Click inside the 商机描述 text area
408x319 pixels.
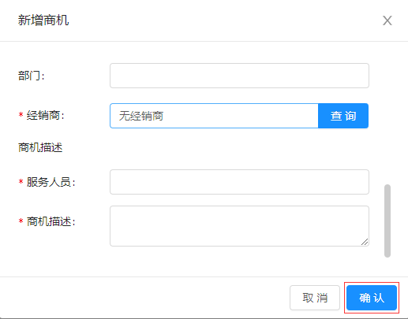pos(239,226)
